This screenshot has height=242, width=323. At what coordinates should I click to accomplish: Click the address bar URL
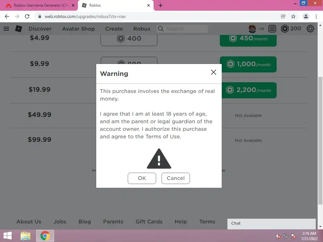point(85,16)
